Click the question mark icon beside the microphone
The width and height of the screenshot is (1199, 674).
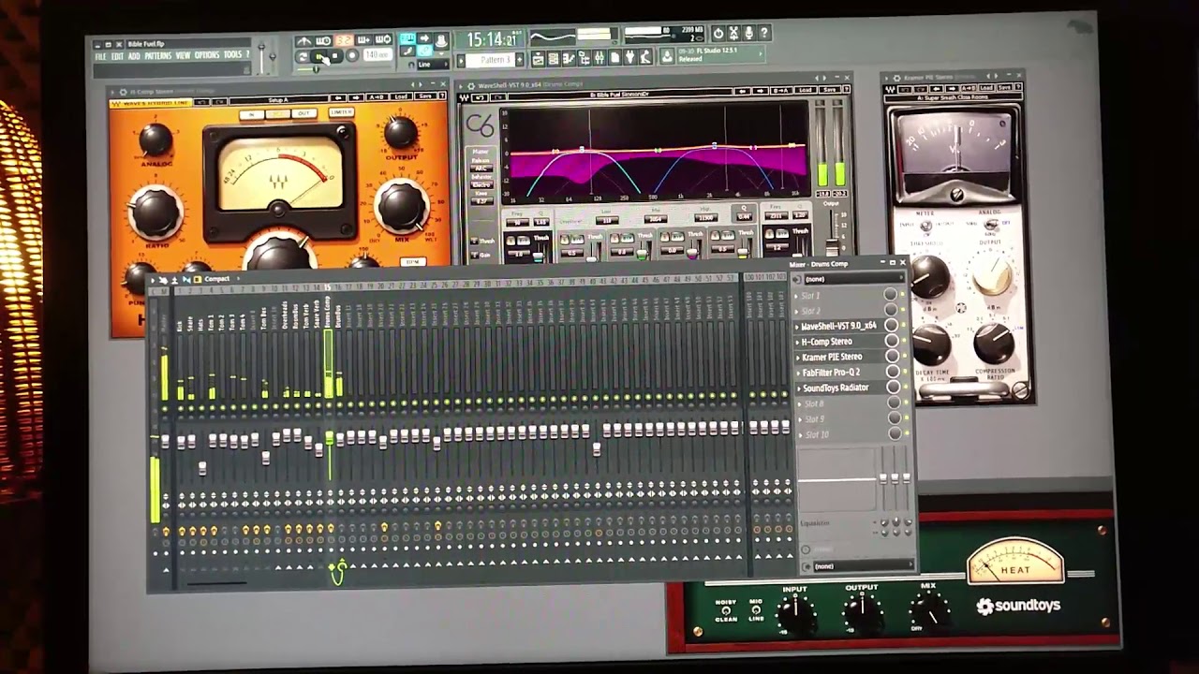pos(764,34)
